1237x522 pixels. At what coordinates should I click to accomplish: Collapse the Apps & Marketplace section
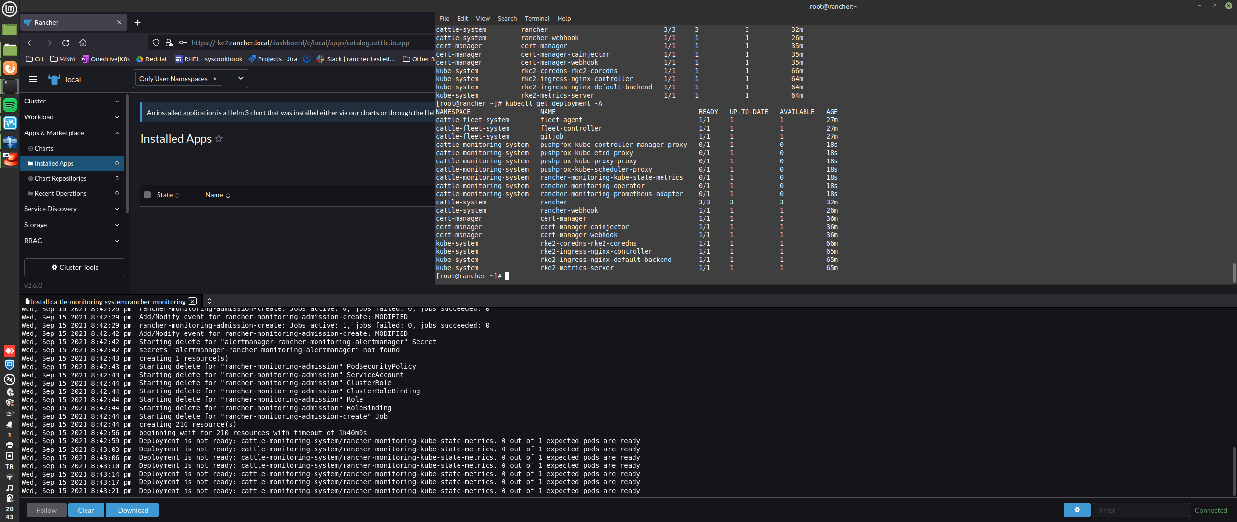tap(72, 133)
